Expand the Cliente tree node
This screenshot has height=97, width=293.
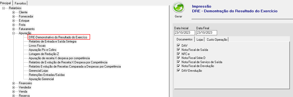point(13,12)
